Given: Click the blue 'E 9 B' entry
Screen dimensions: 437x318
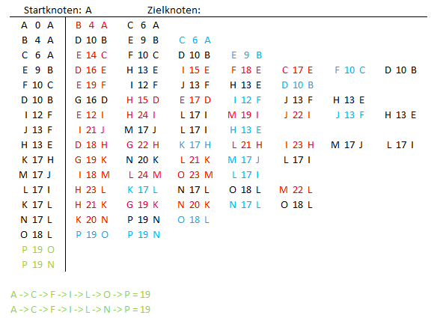Looking at the screenshot, I should [247, 55].
